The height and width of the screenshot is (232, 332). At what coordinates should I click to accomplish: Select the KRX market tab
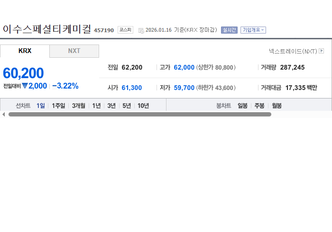point(25,51)
